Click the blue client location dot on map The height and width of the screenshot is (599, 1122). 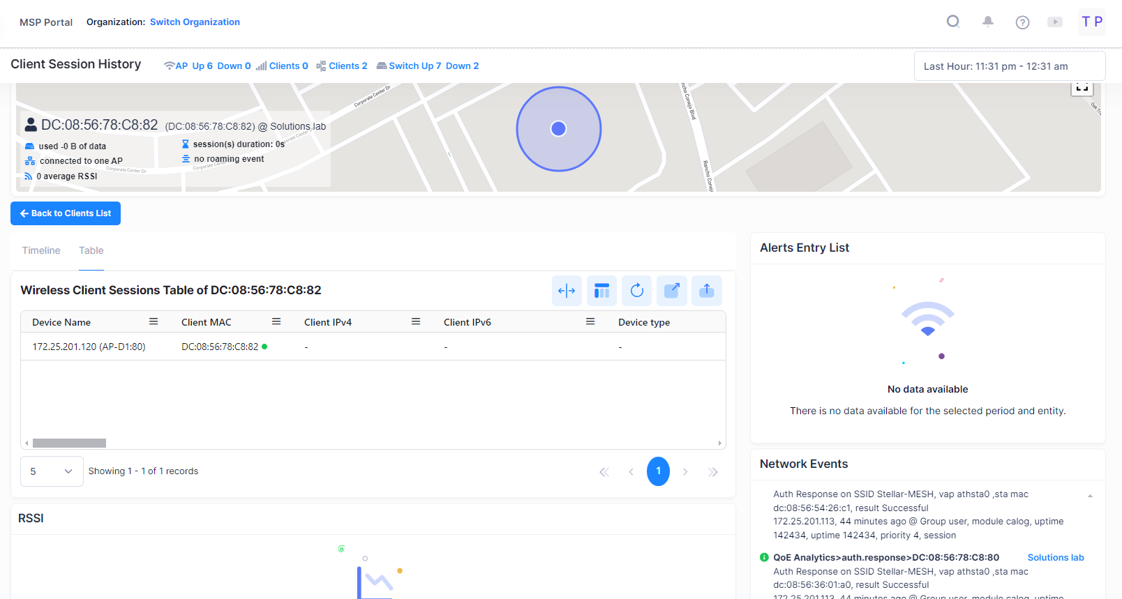[x=558, y=128]
